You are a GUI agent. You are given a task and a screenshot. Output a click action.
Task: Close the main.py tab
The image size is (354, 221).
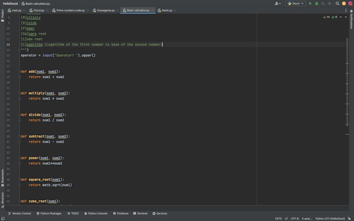click(24, 10)
